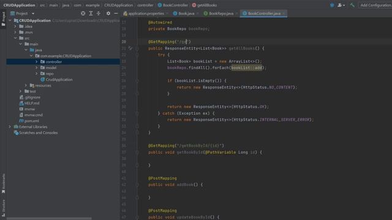Screen dimensions: 392x220
Task: Toggle the Structure tool window side tab
Action: pos(3,208)
